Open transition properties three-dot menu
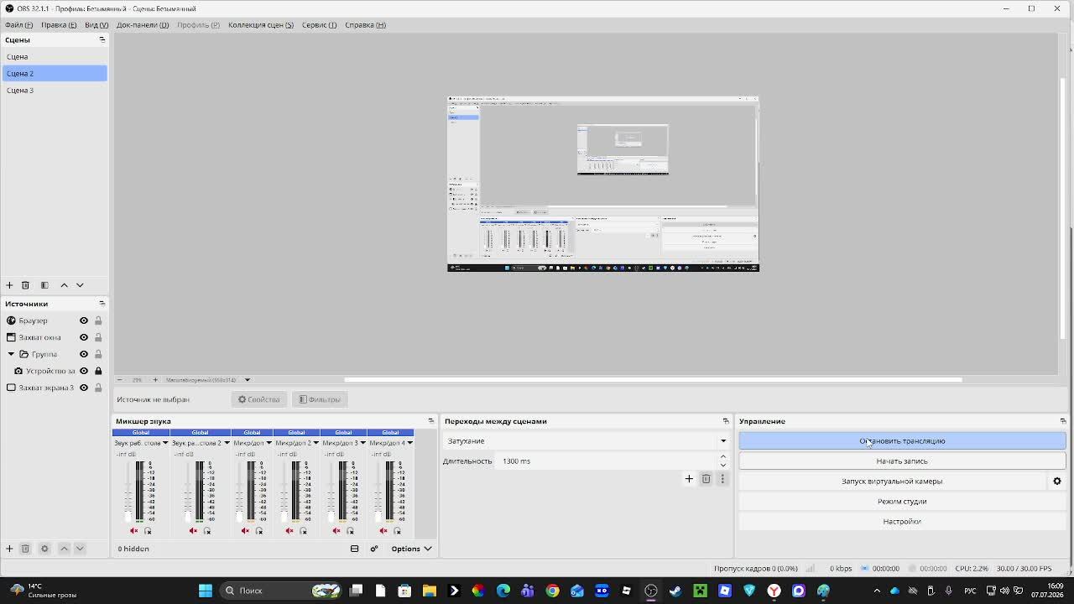 [722, 479]
